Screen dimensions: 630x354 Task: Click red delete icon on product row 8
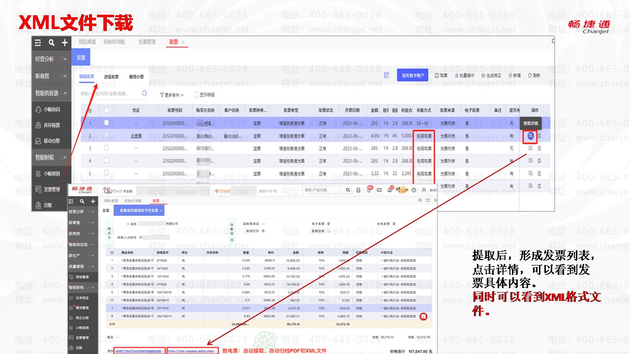pyautogui.click(x=422, y=317)
